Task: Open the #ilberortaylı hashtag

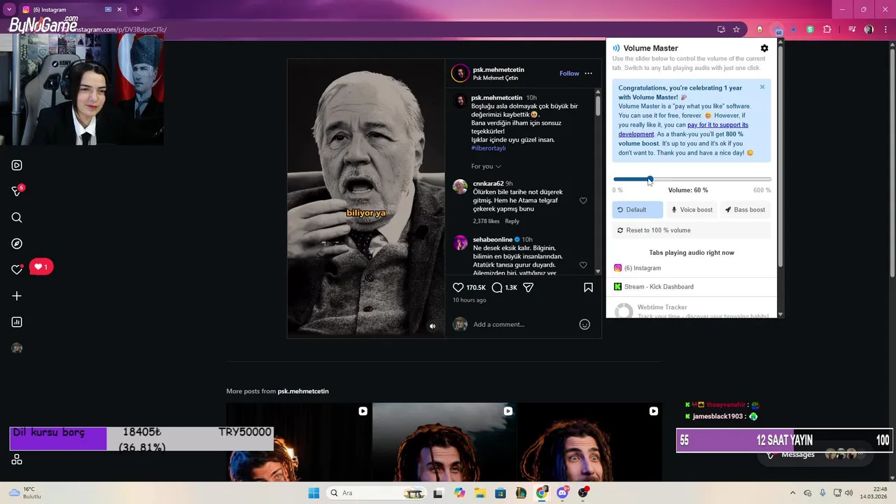Action: pyautogui.click(x=489, y=148)
